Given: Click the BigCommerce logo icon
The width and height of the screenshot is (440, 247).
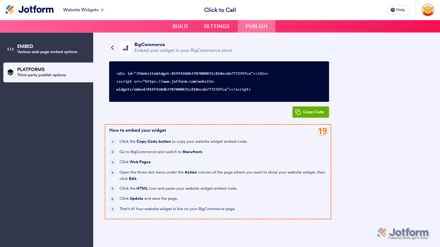Looking at the screenshot, I should coord(125,48).
